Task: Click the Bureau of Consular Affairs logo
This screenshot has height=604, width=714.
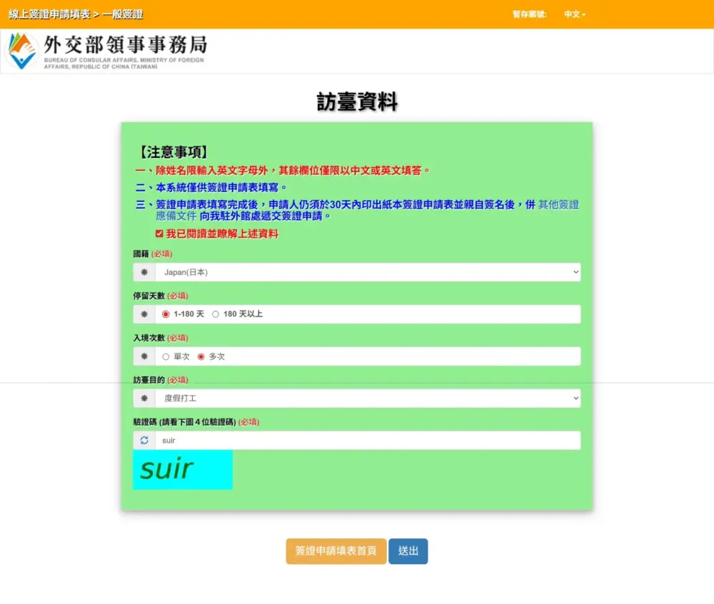Action: tap(107, 51)
